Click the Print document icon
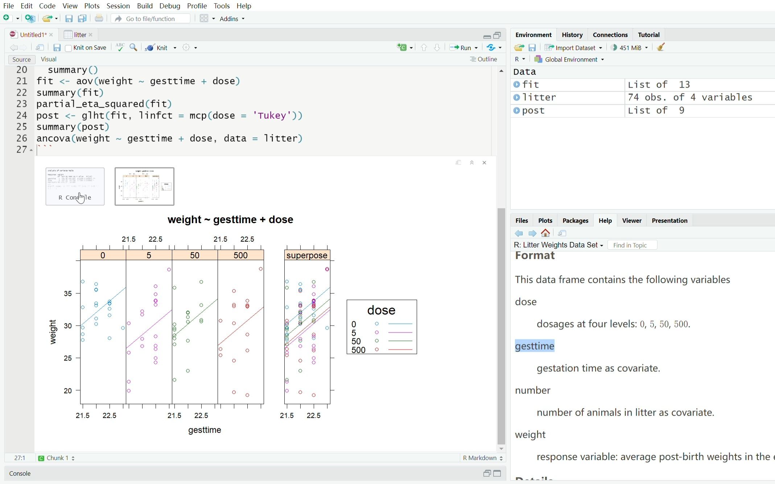 pos(99,18)
